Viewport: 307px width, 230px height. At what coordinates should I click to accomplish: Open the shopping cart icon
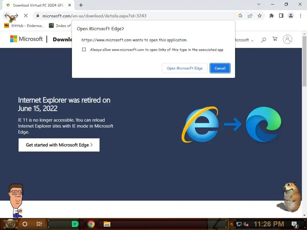pyautogui.click(x=275, y=39)
